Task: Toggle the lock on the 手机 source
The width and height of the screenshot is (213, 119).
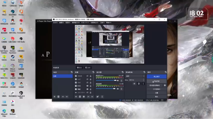Action: tap(91, 83)
